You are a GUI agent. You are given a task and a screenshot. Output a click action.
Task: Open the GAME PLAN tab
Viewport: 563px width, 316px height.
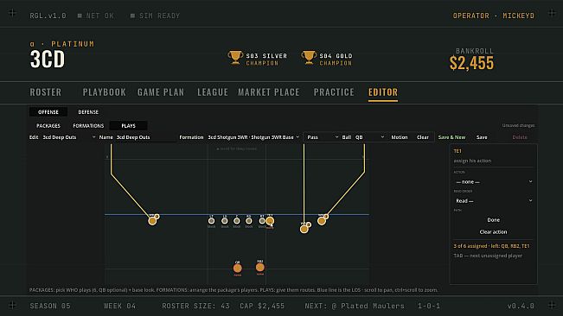161,92
